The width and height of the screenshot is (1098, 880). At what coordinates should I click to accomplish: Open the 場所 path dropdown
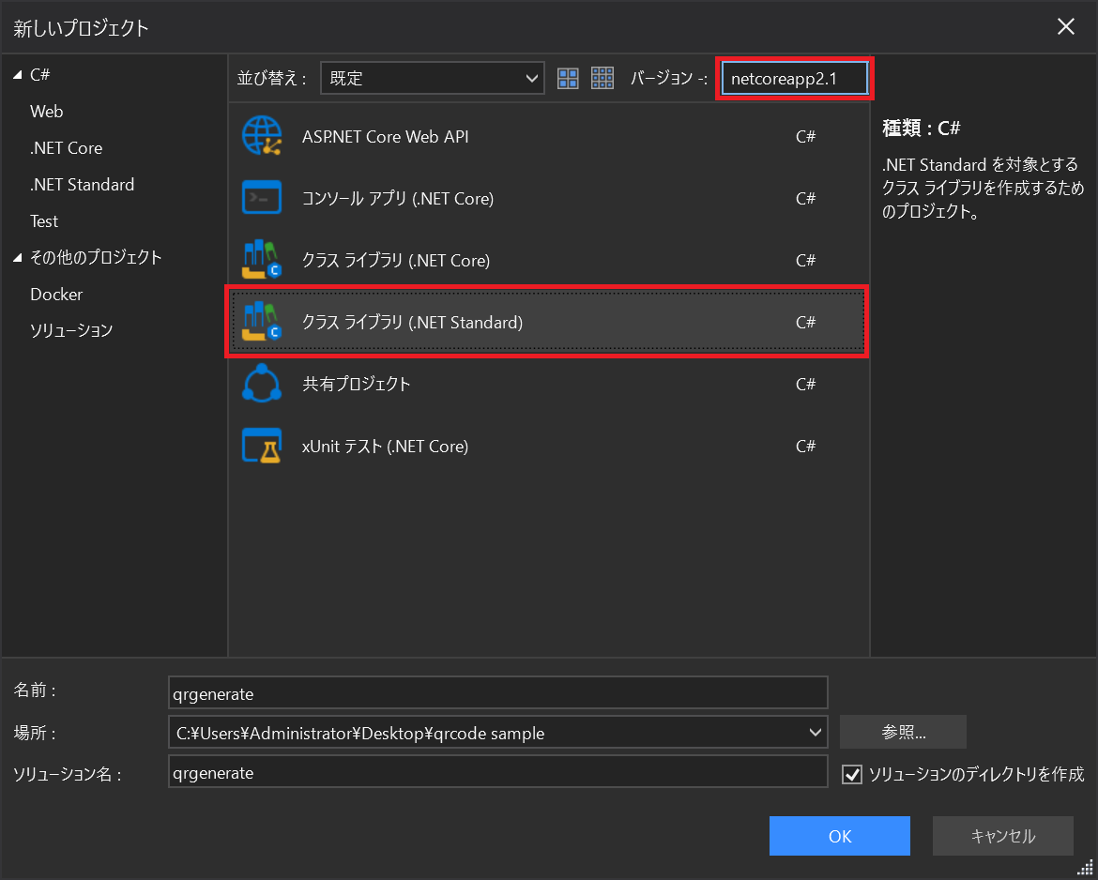[x=816, y=732]
